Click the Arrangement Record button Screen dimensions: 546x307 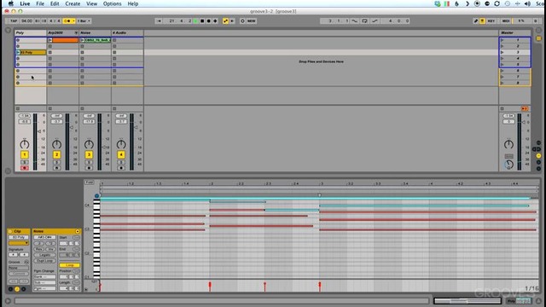coord(208,20)
